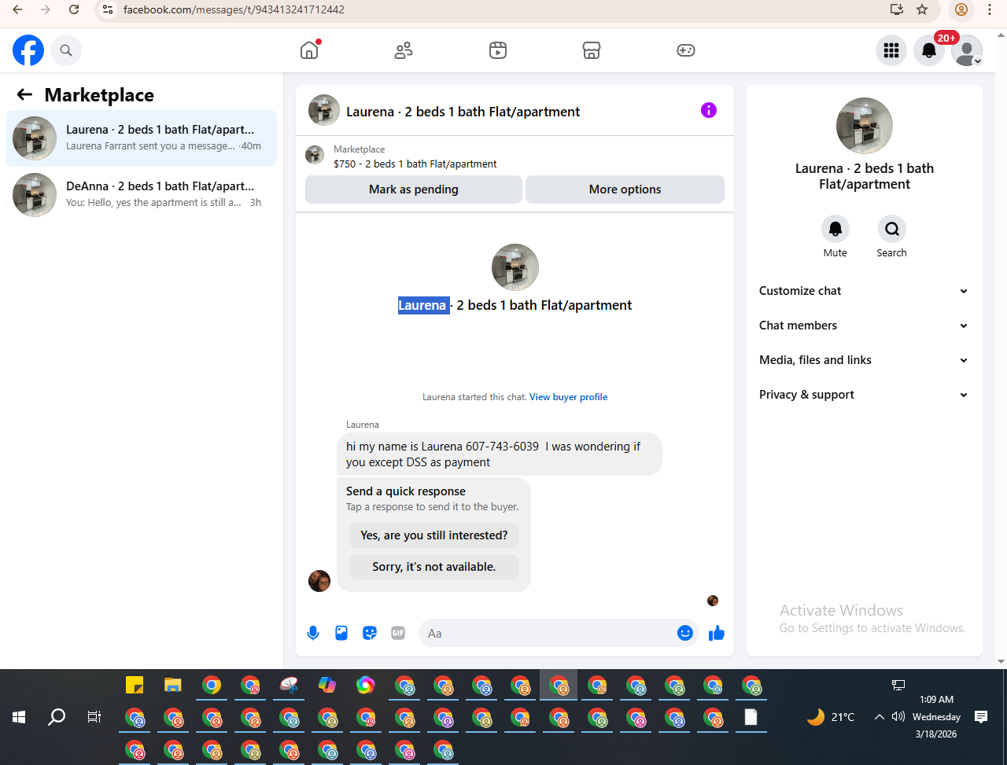Open the weather widget showing 21°C

[831, 717]
